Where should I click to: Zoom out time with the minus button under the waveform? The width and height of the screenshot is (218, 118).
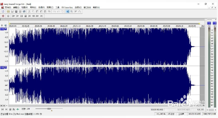(x=4, y=106)
